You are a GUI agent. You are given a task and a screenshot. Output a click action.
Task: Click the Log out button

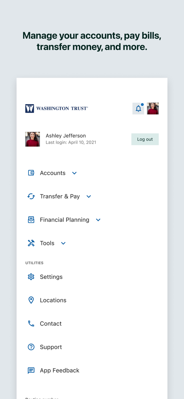pyautogui.click(x=145, y=139)
